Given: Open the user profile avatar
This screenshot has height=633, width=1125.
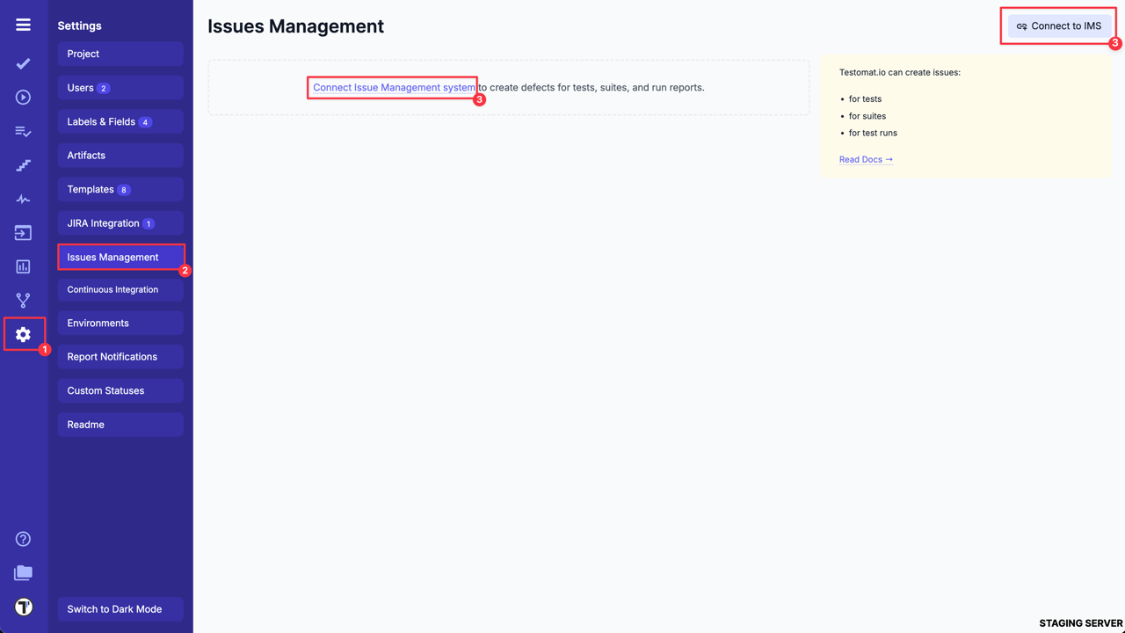Looking at the screenshot, I should click(24, 607).
